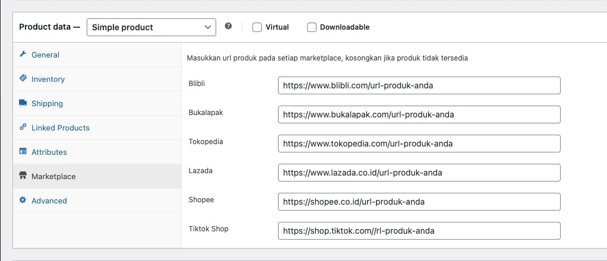Switch to the Shipping tab

point(97,103)
